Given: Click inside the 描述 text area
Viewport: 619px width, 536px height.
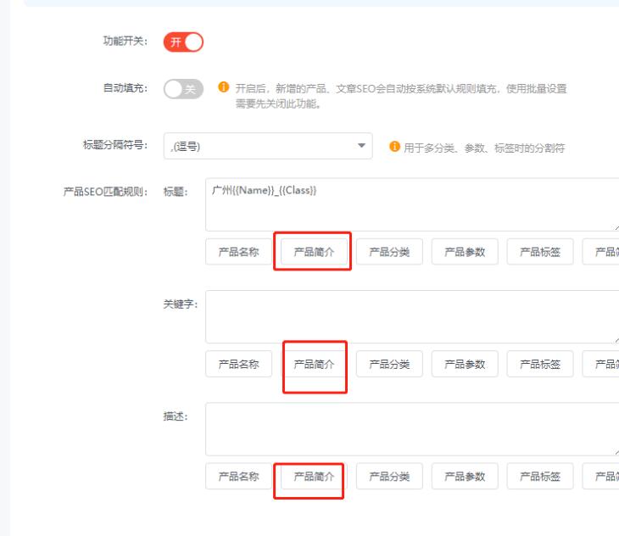Looking at the screenshot, I should (x=411, y=429).
